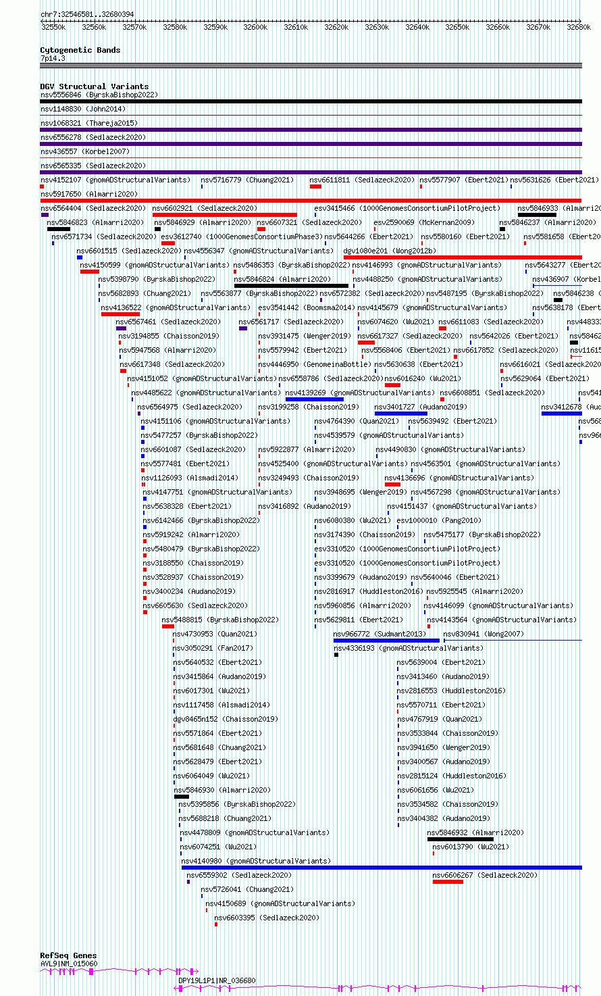Click variant nsv6565335 (Sedlazeck2020)
This screenshot has height=996, width=601.
[93, 166]
